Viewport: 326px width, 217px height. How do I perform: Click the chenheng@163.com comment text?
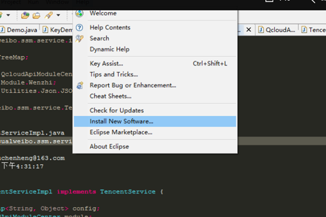click(32, 158)
